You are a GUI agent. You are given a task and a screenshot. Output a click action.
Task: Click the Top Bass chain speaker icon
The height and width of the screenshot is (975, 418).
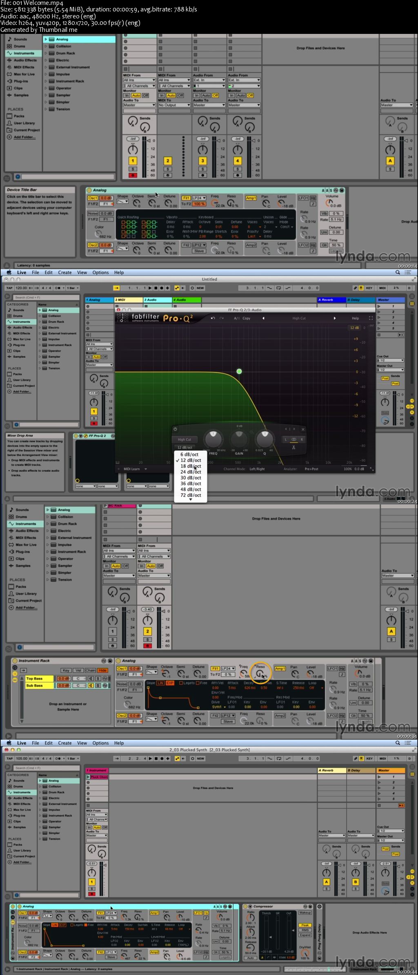point(90,678)
